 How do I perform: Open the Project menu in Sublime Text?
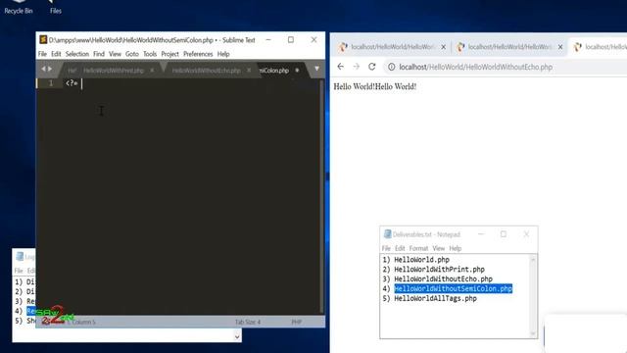point(169,54)
